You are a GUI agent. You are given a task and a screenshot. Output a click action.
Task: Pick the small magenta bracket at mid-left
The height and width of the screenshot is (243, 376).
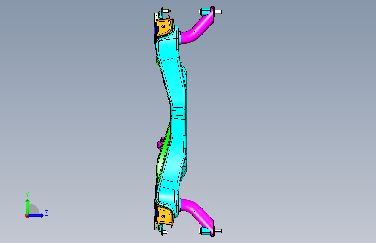(160, 143)
